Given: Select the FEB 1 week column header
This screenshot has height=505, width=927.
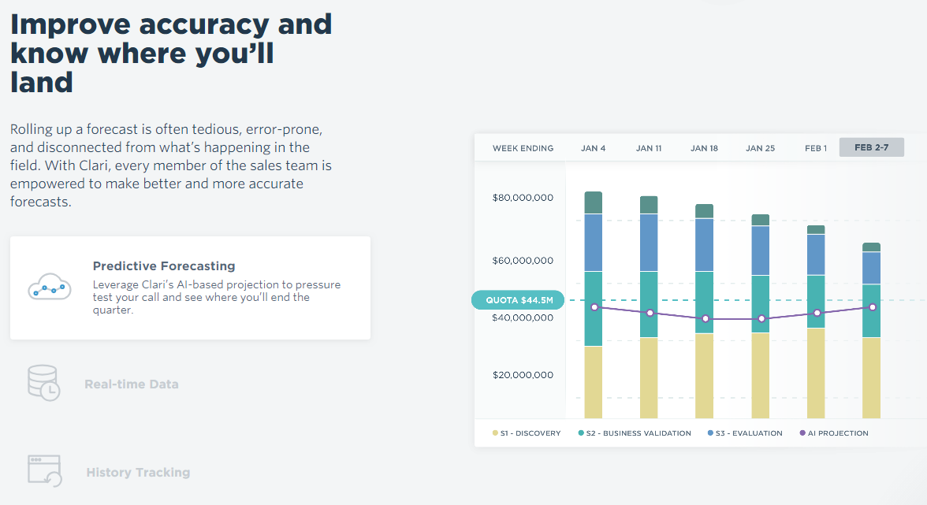Looking at the screenshot, I should point(816,148).
